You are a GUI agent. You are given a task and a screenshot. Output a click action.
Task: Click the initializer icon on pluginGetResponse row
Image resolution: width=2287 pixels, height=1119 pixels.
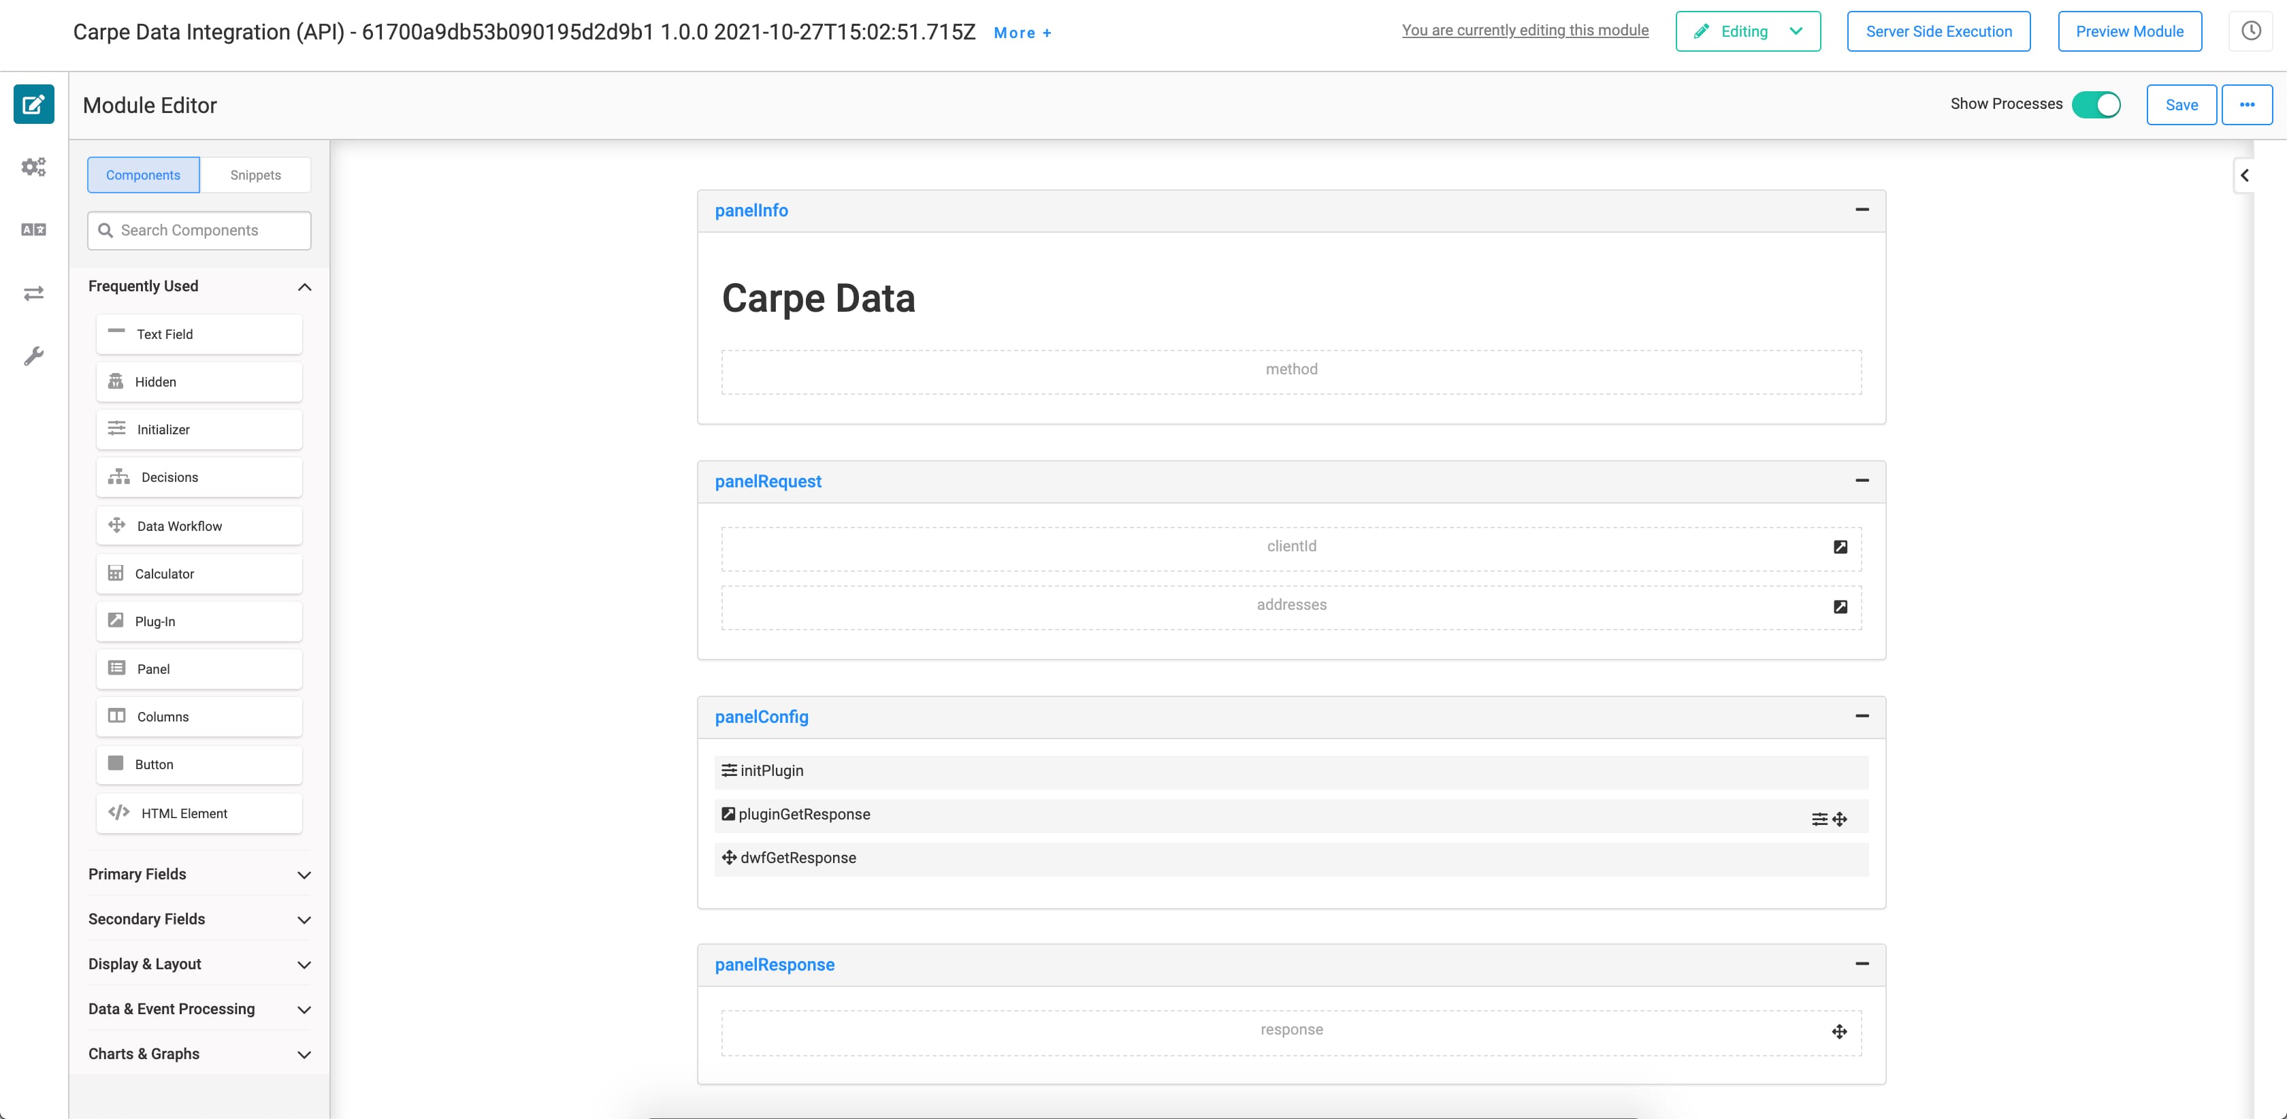(1819, 819)
